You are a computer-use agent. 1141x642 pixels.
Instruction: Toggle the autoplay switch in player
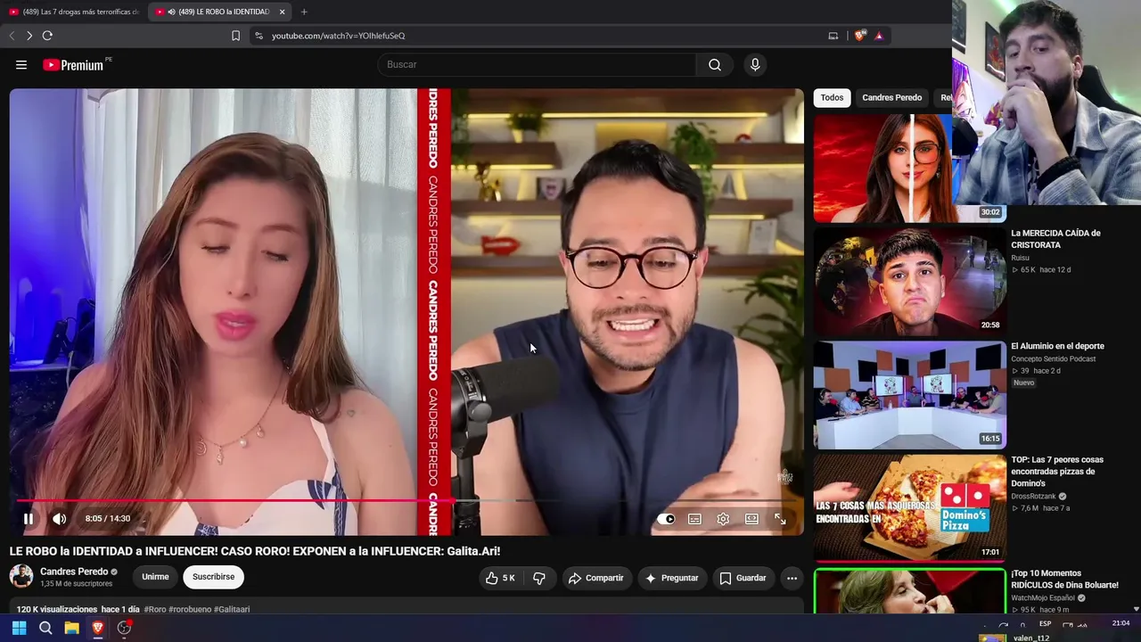click(666, 519)
